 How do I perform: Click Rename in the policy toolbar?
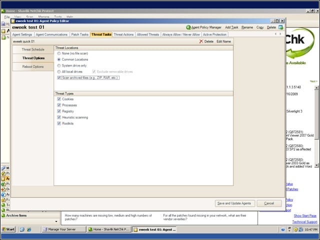(247, 27)
